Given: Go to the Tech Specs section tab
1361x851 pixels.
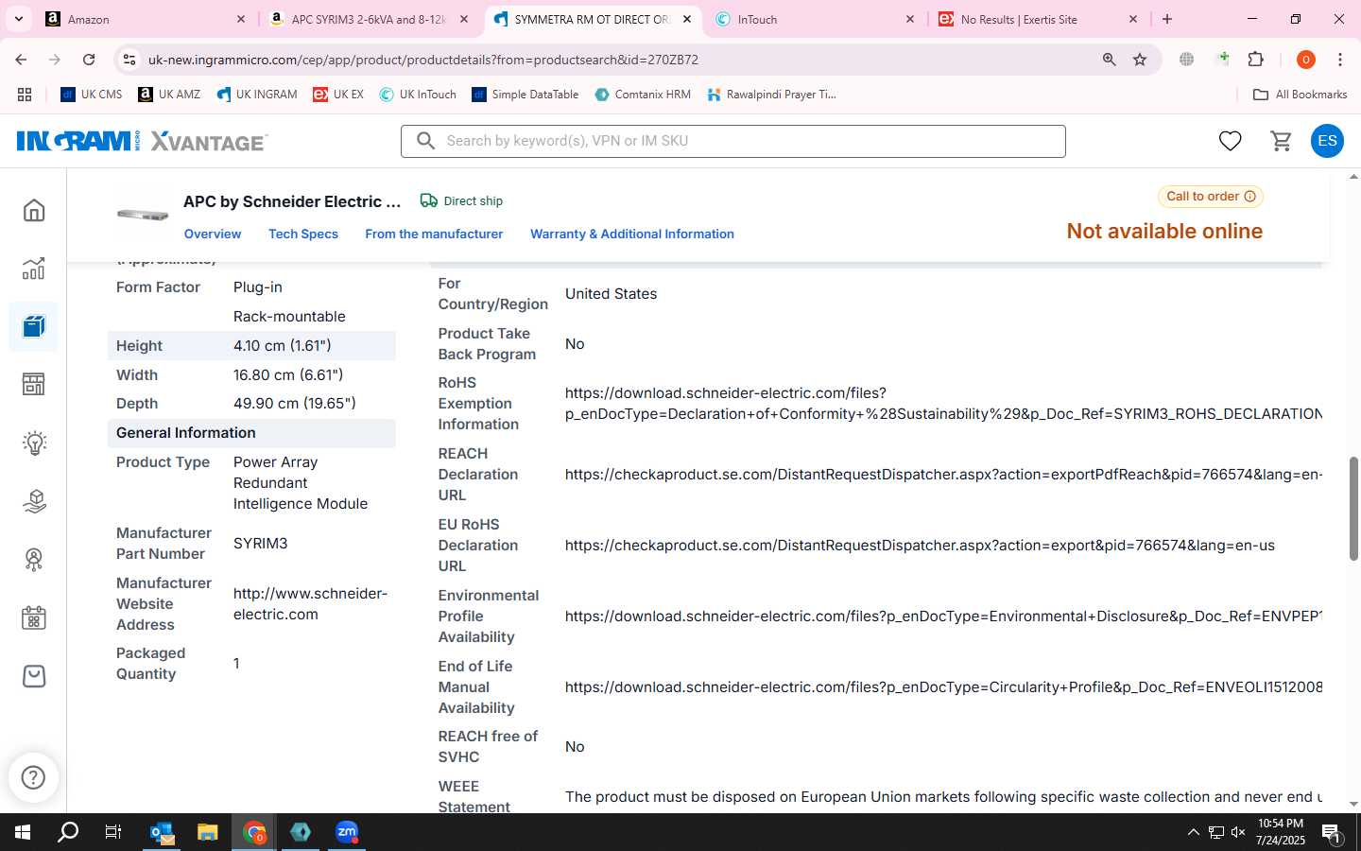Looking at the screenshot, I should click(x=303, y=234).
